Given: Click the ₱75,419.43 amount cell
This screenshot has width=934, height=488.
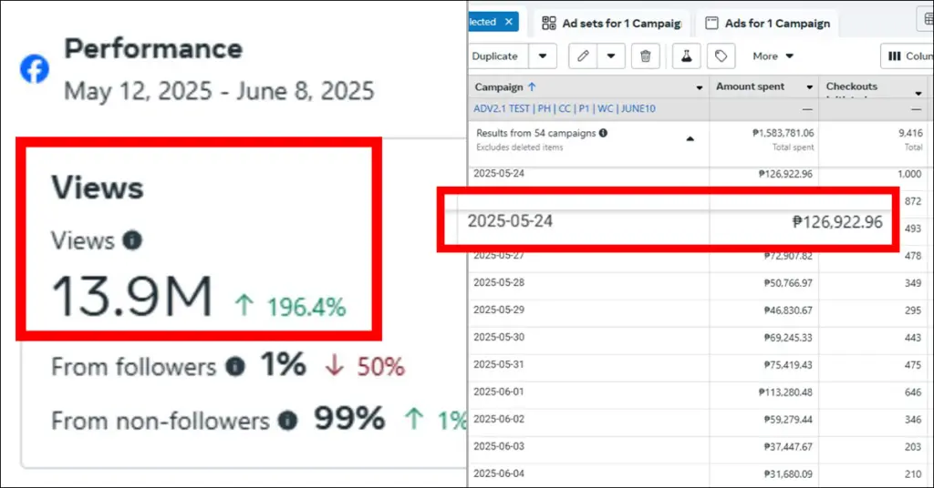Looking at the screenshot, I should [788, 365].
